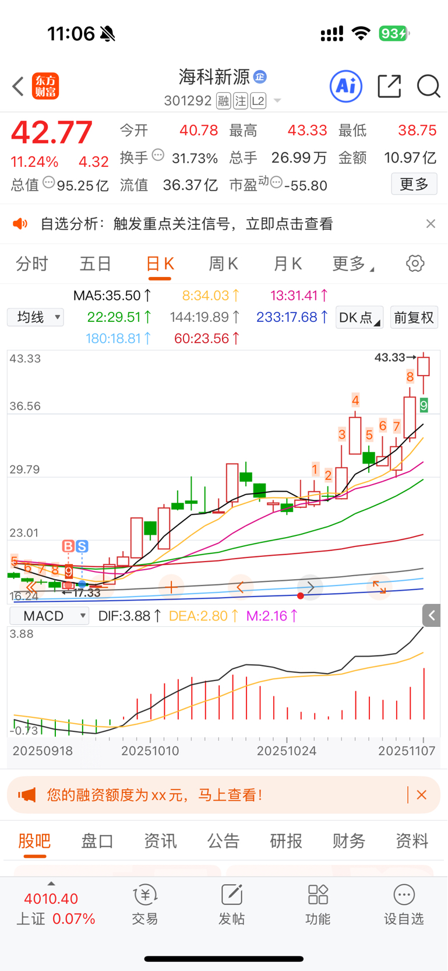The width and height of the screenshot is (448, 971).
Task: Tap the orange speaker icon in 自选分析
Action: [20, 224]
